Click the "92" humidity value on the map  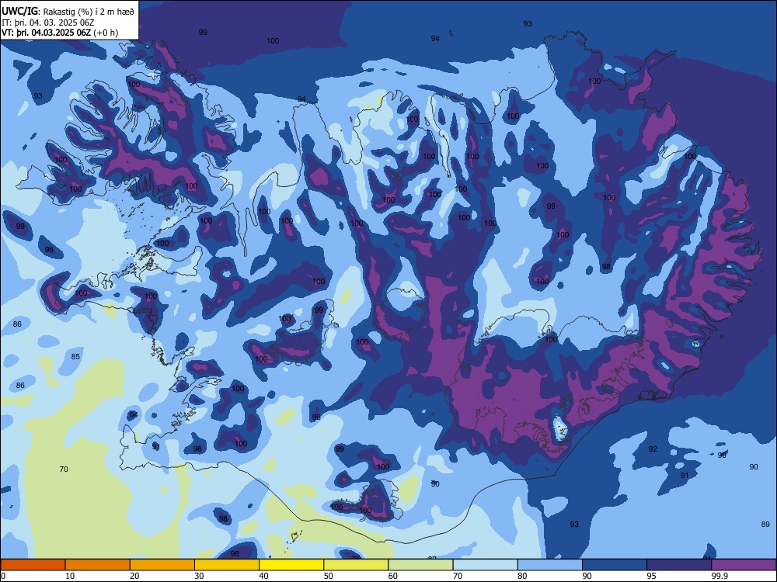653,449
